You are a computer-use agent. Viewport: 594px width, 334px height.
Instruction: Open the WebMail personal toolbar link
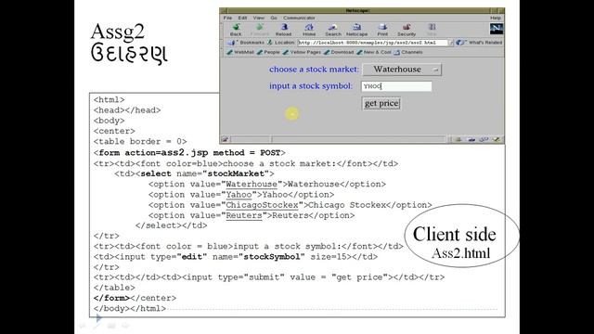click(240, 52)
